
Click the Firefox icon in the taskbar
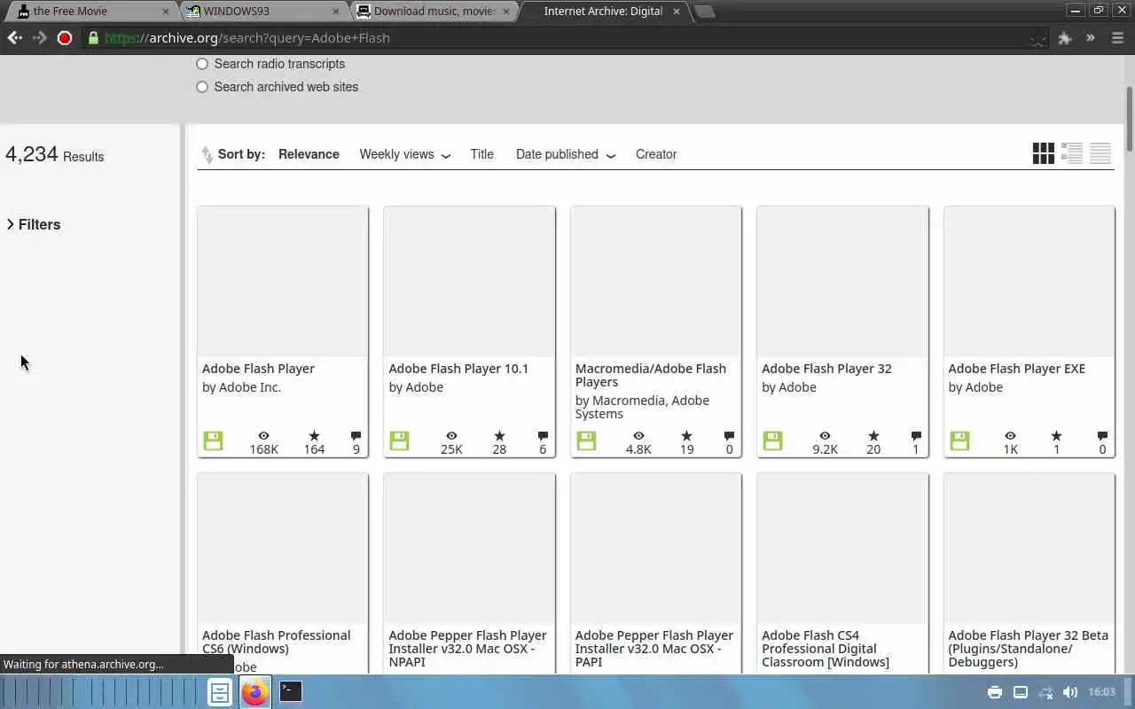pyautogui.click(x=254, y=692)
